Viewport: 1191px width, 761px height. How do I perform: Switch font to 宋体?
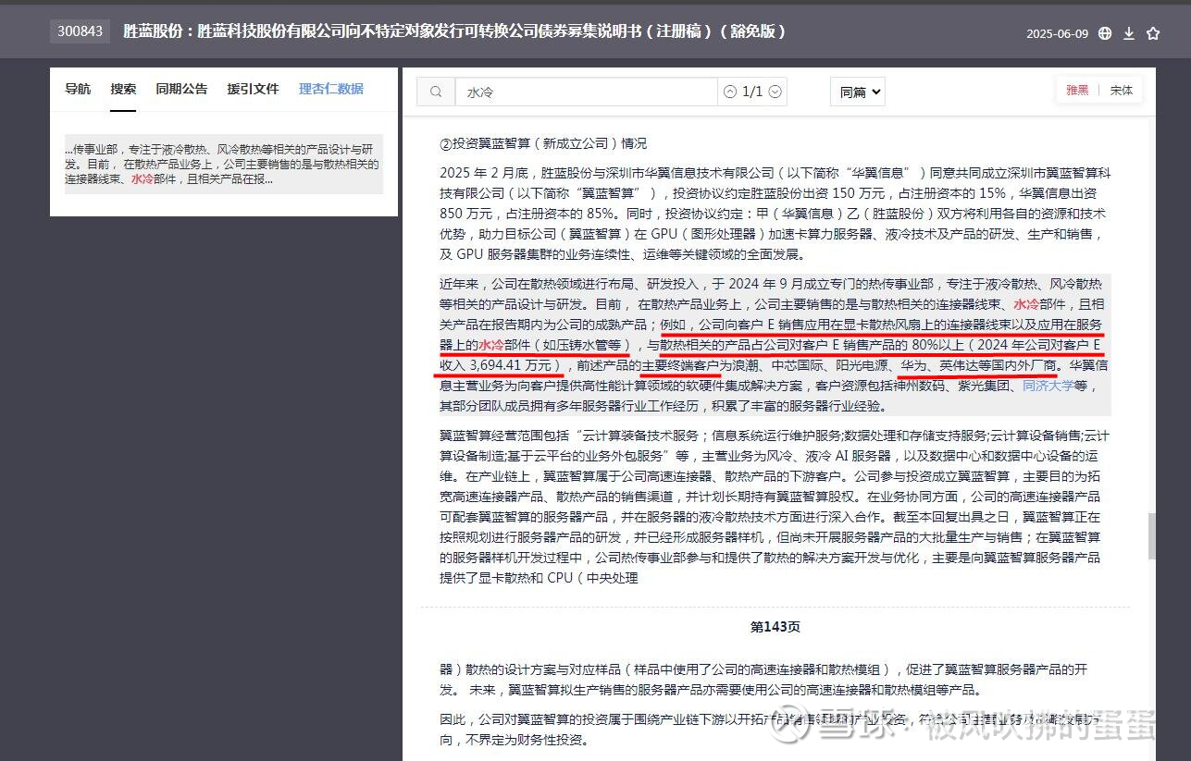point(1122,91)
